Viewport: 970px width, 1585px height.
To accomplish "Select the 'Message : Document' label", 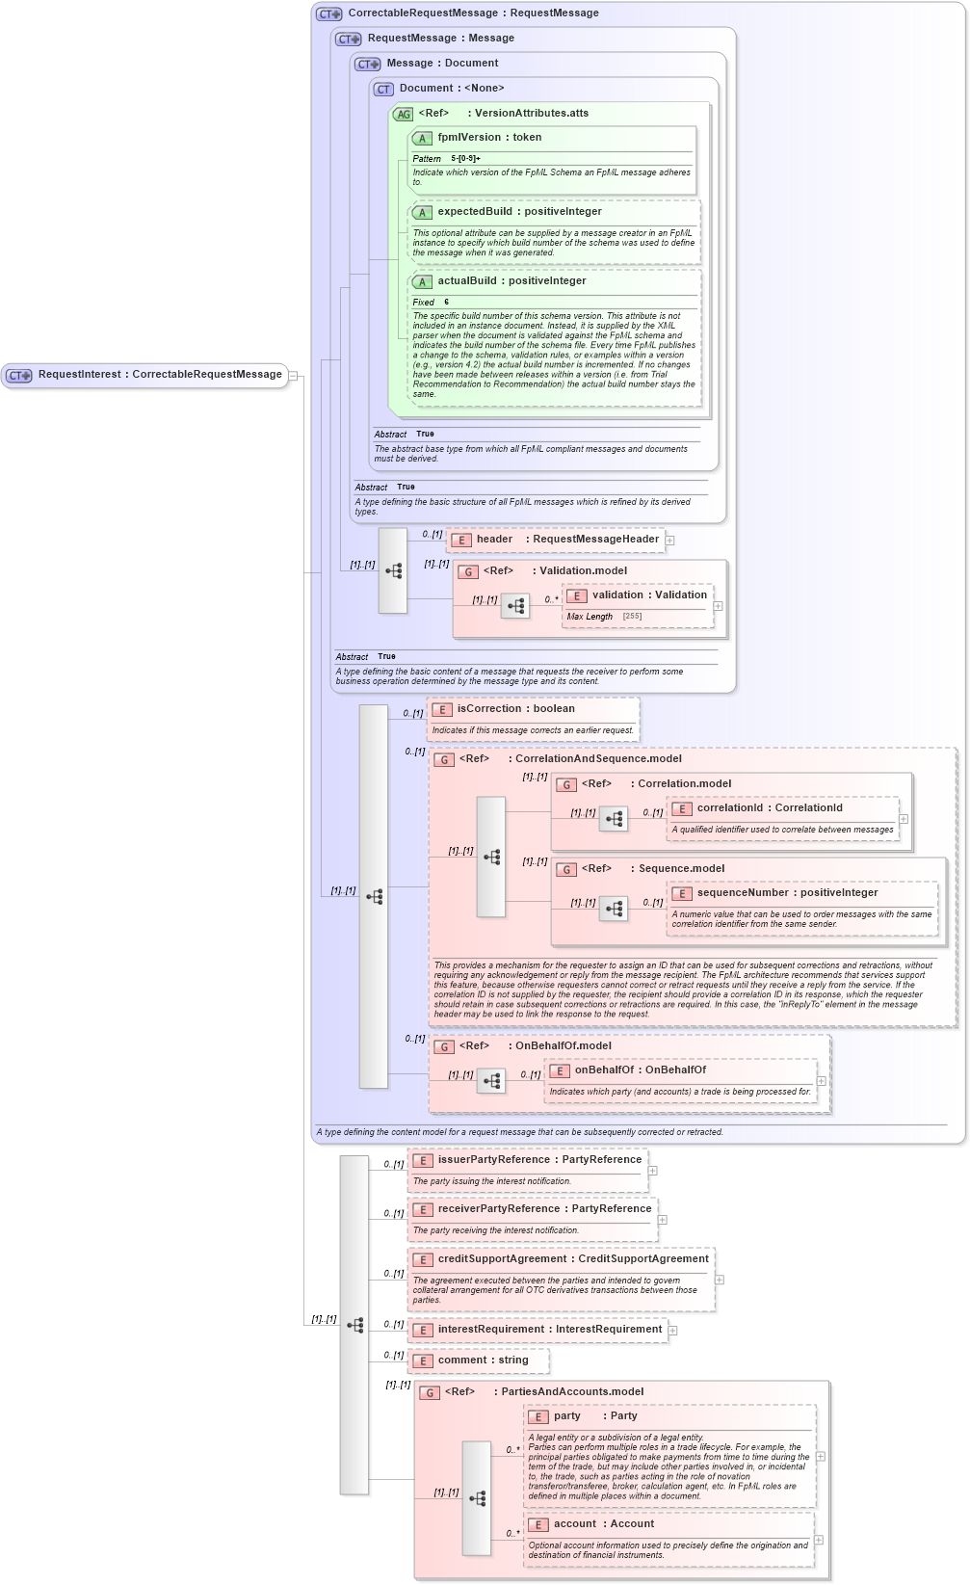I will [442, 64].
